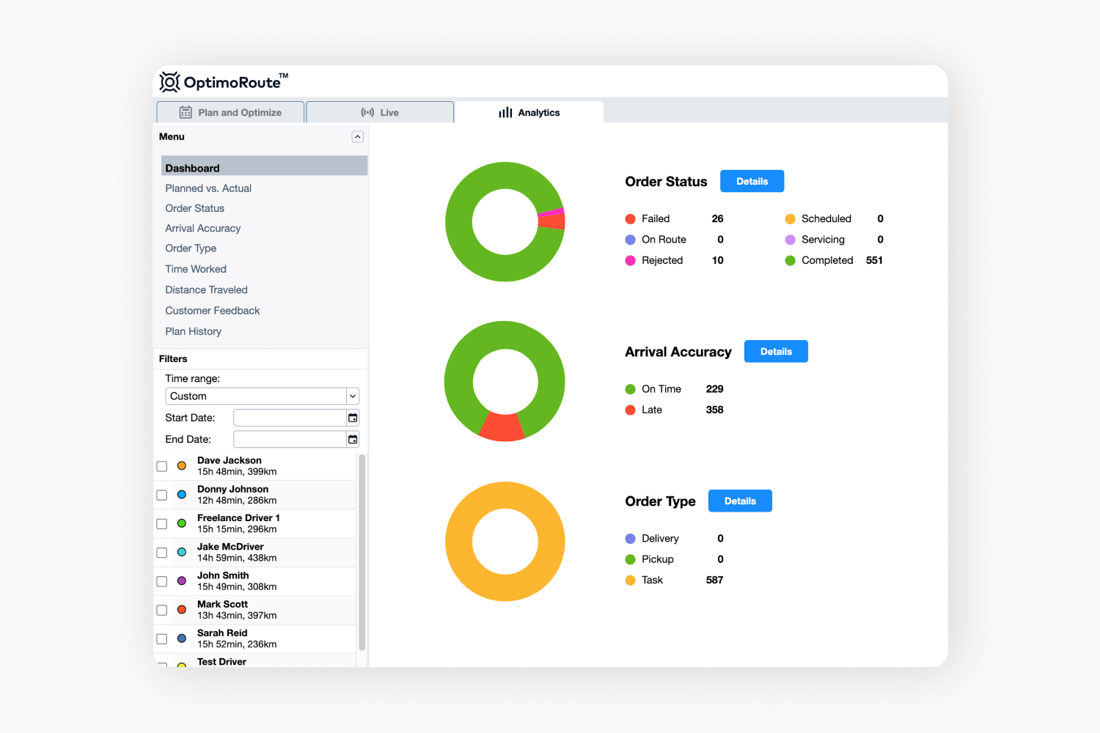Viewport: 1100px width, 733px height.
Task: Click the bar chart icon on Analytics tab
Action: (505, 112)
